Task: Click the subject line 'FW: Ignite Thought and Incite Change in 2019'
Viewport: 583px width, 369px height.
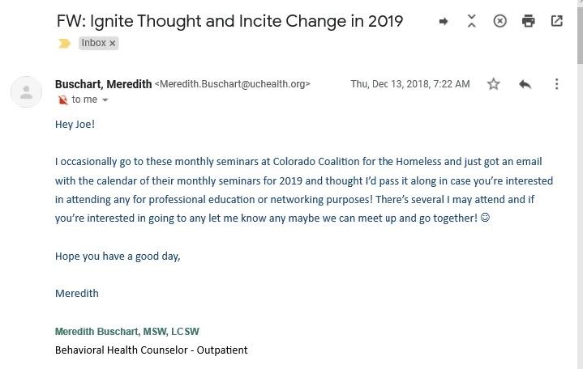Action: 229,21
